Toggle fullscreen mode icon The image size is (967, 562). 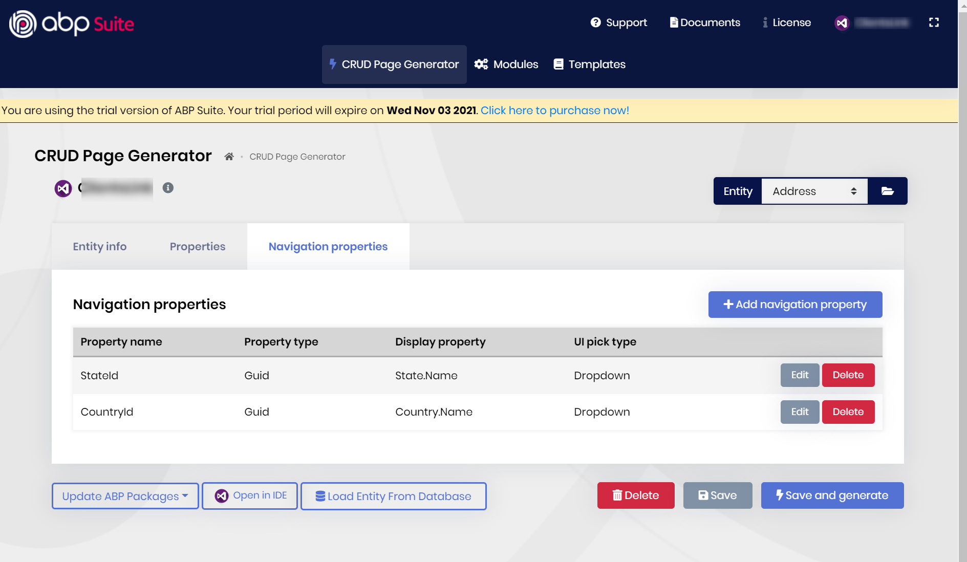tap(934, 23)
